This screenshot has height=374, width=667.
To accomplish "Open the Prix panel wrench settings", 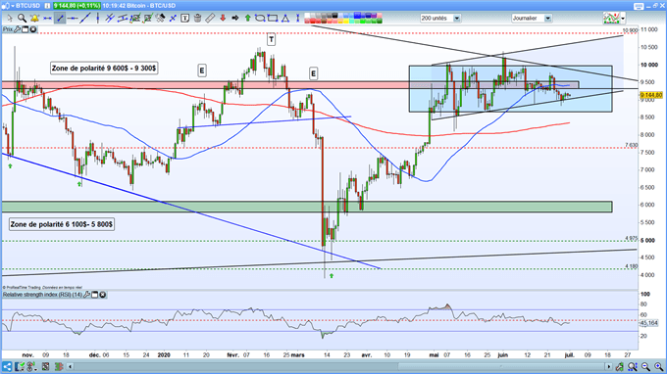I will (x=18, y=29).
